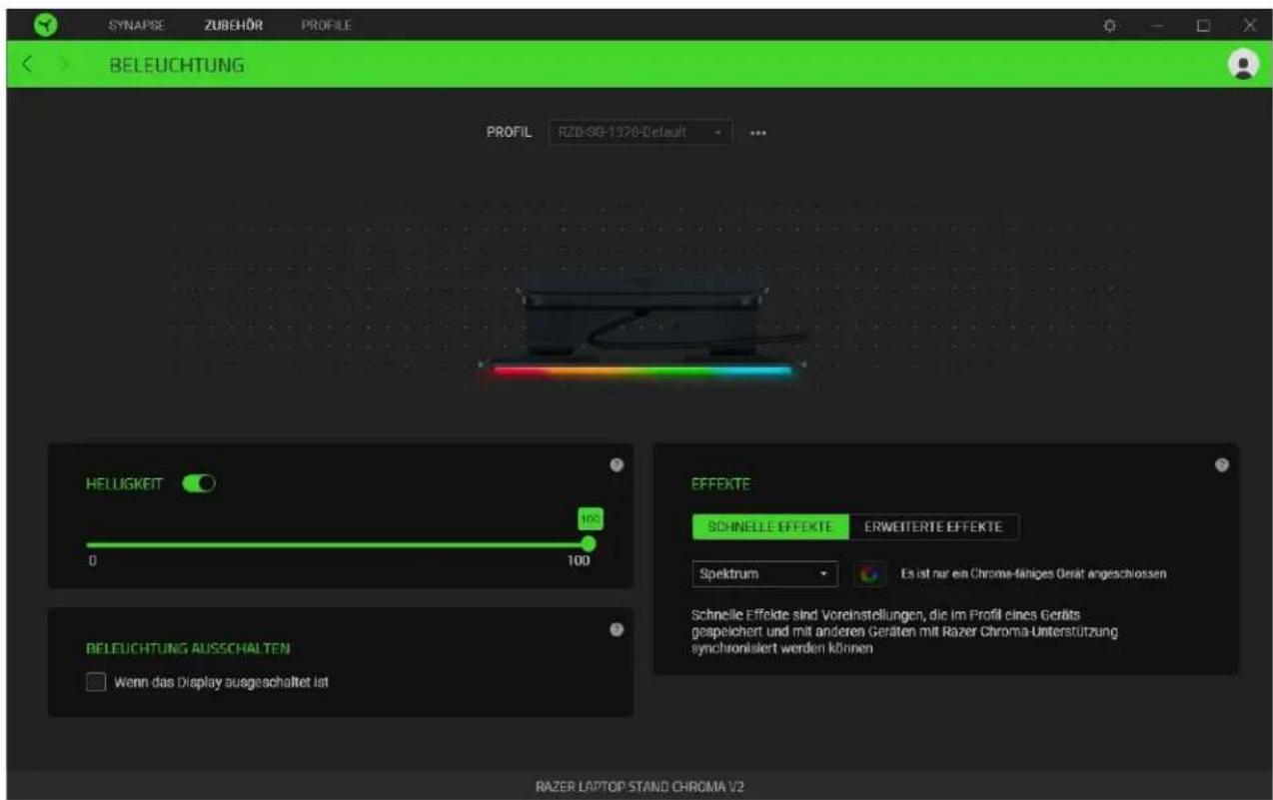Screen dimensions: 1273x800
Task: Open the Profil dropdown RZB-SG-1378-Default
Action: (x=640, y=133)
